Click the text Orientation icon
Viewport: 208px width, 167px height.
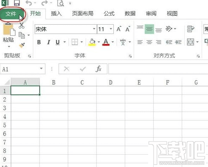(x=169, y=29)
